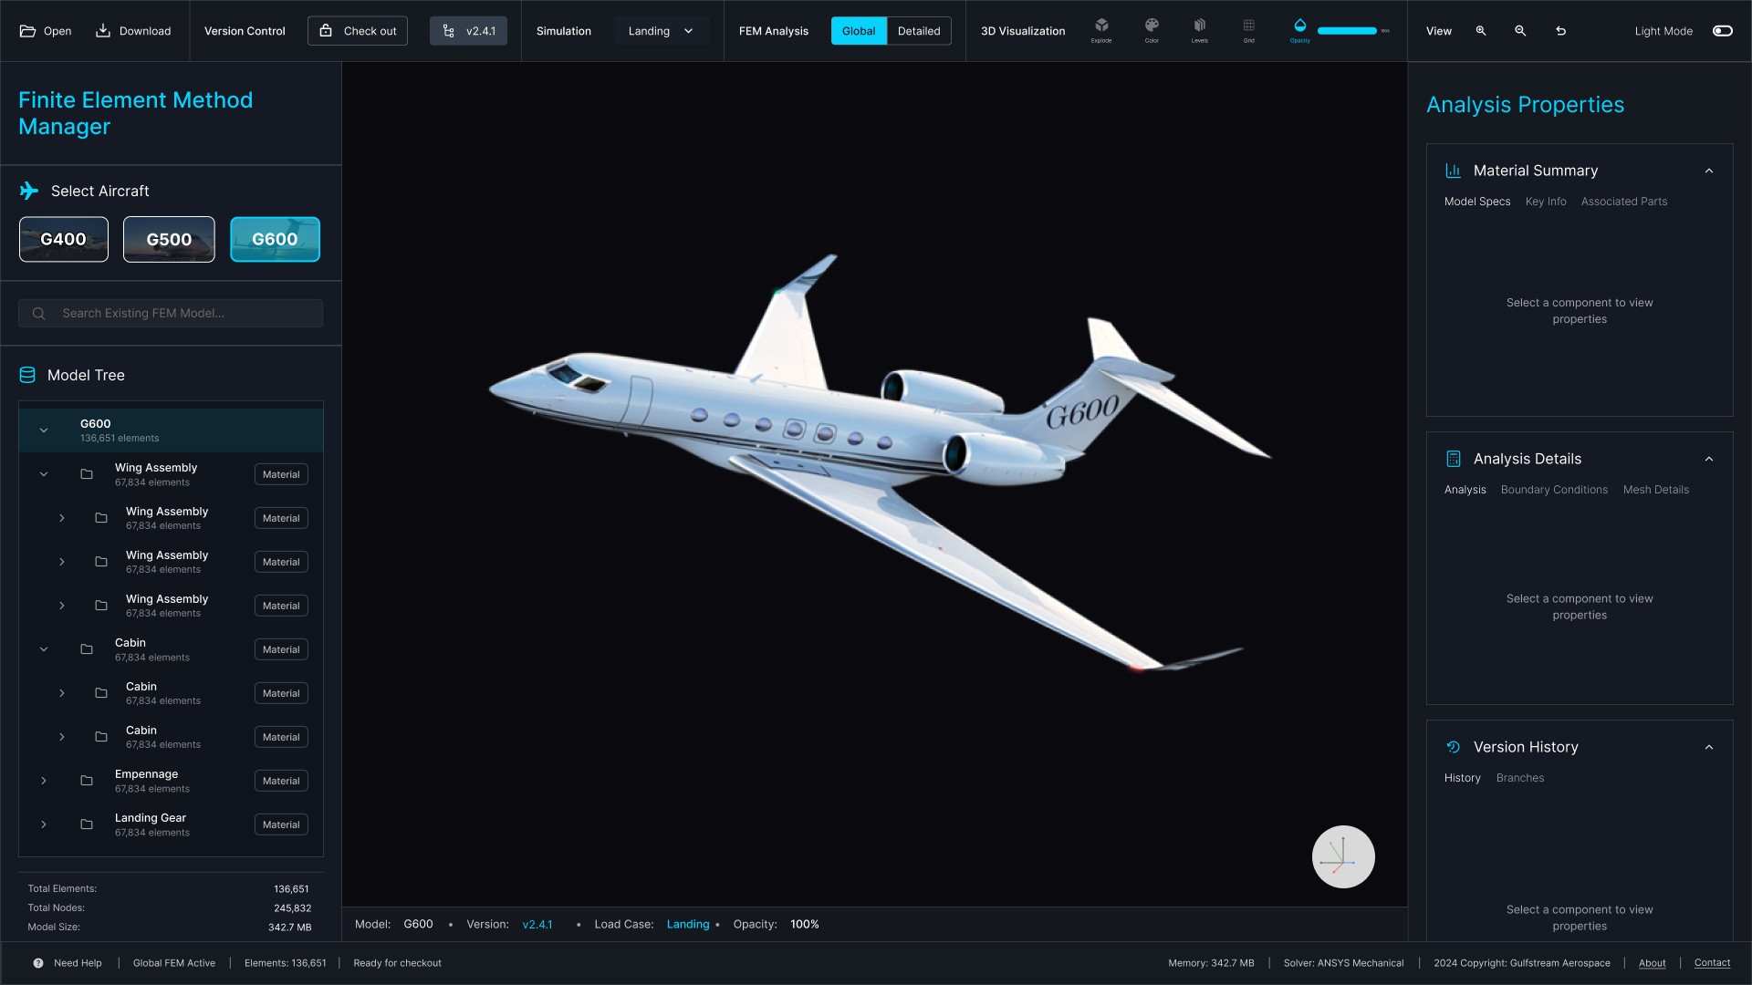Click the axis orientation gizmo in viewport
Image resolution: width=1752 pixels, height=985 pixels.
coord(1343,857)
